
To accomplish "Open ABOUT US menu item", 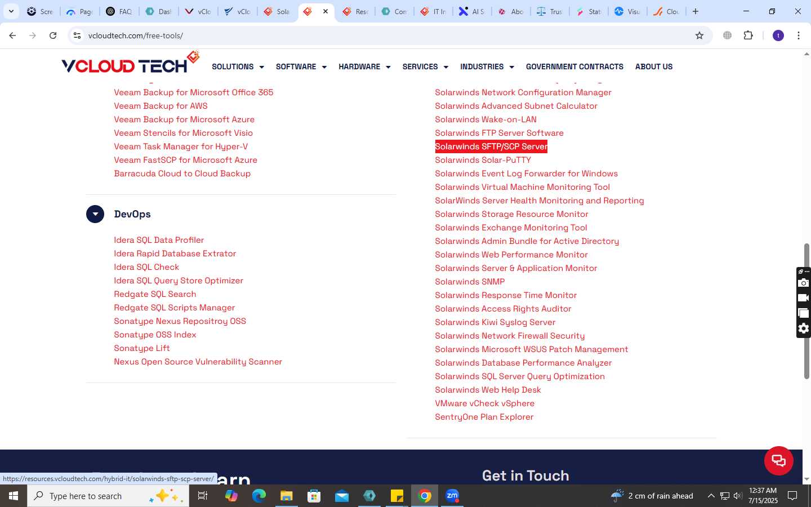I will point(654,66).
